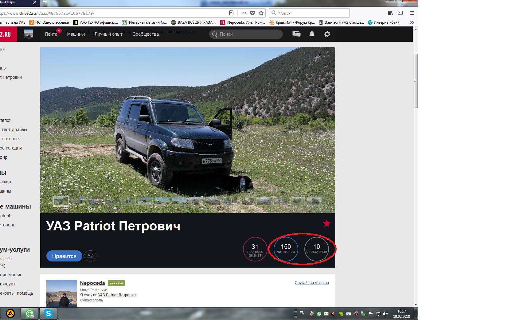The image size is (516, 323).
Task: Open the Firefox Library icon
Action: [x=390, y=13]
